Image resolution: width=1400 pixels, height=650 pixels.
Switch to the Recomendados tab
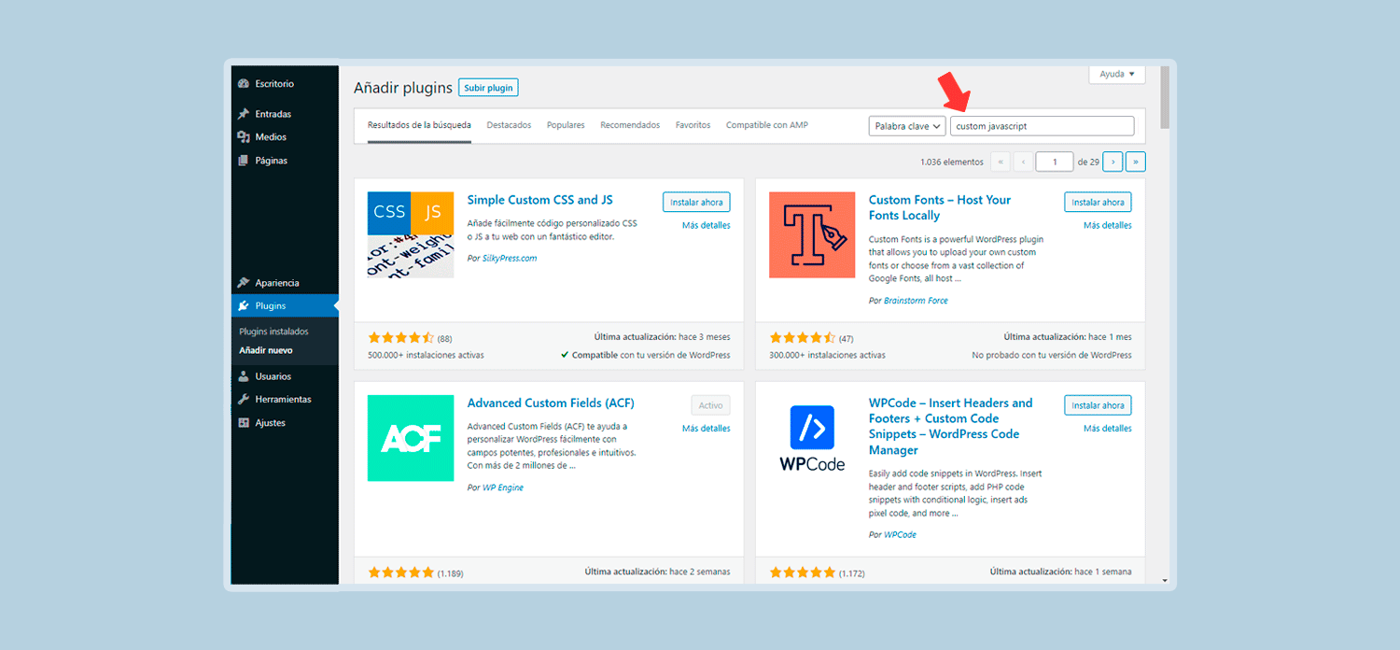(x=630, y=125)
